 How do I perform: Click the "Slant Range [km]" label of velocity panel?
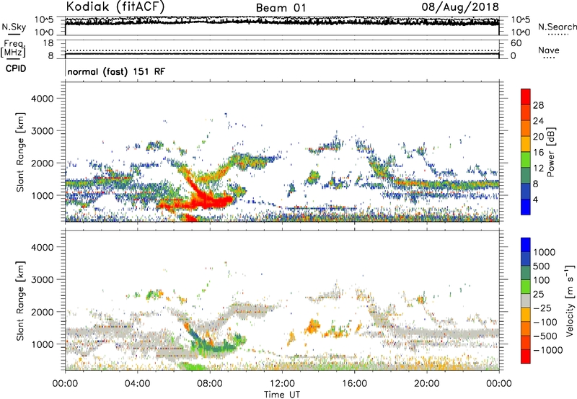[x=20, y=301]
